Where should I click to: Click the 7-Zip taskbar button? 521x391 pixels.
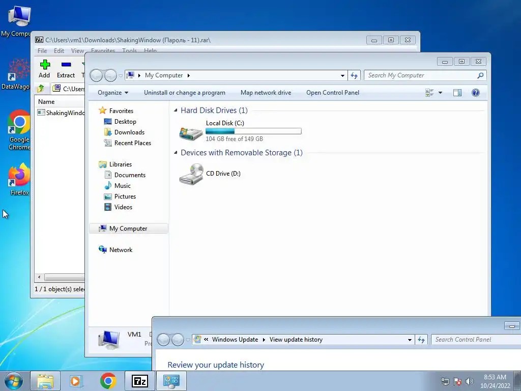click(139, 381)
